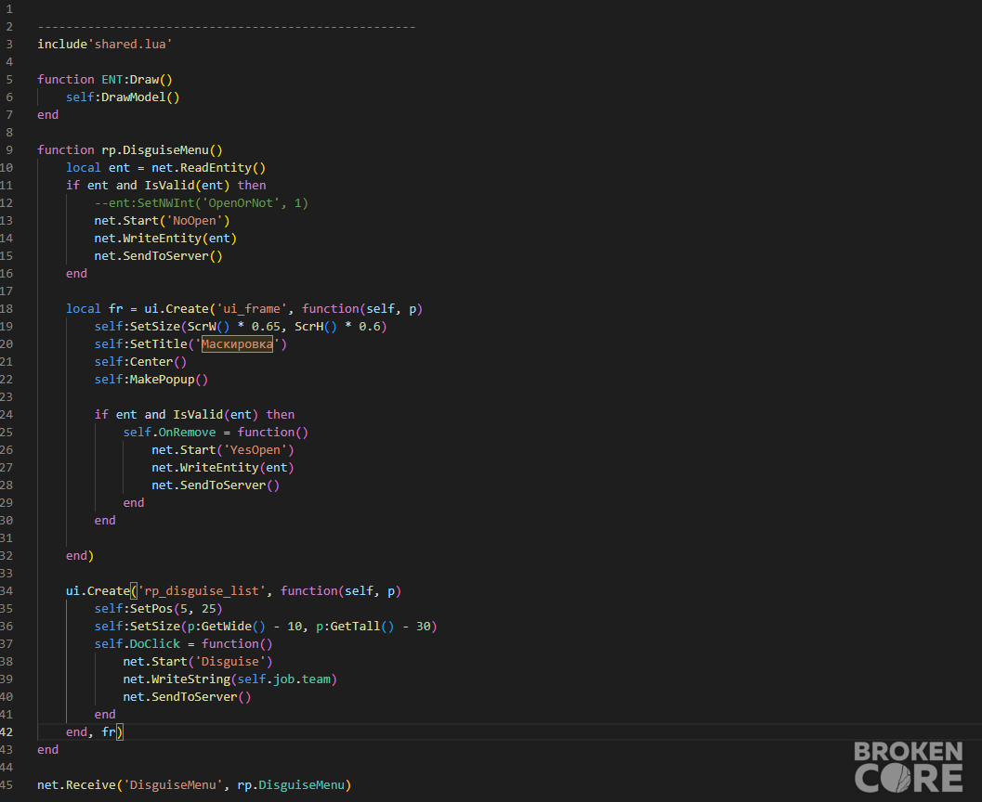982x802 pixels.
Task: Click net.ReadEntity() in the local ent line
Action: [208, 168]
